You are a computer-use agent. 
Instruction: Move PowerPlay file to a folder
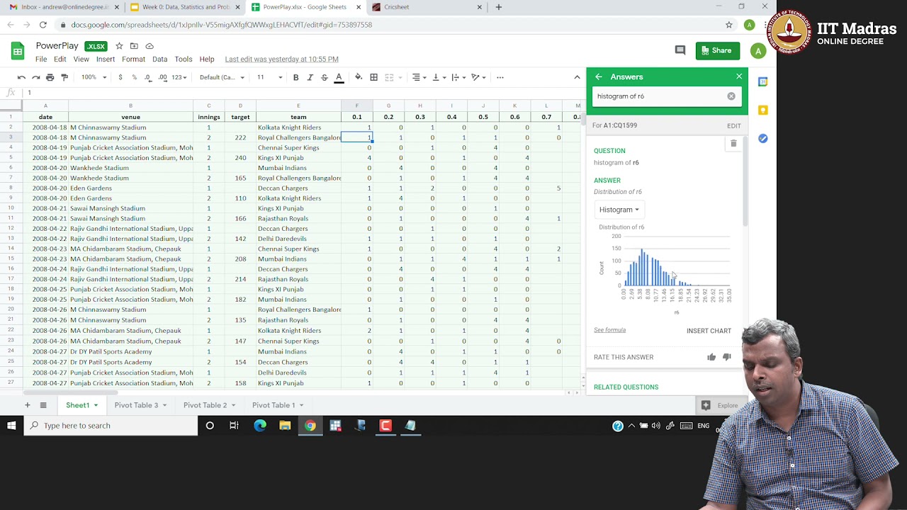coord(134,46)
